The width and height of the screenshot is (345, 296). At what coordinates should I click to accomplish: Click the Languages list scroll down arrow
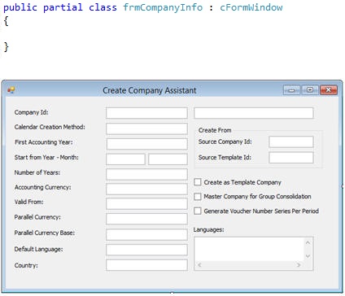click(308, 256)
